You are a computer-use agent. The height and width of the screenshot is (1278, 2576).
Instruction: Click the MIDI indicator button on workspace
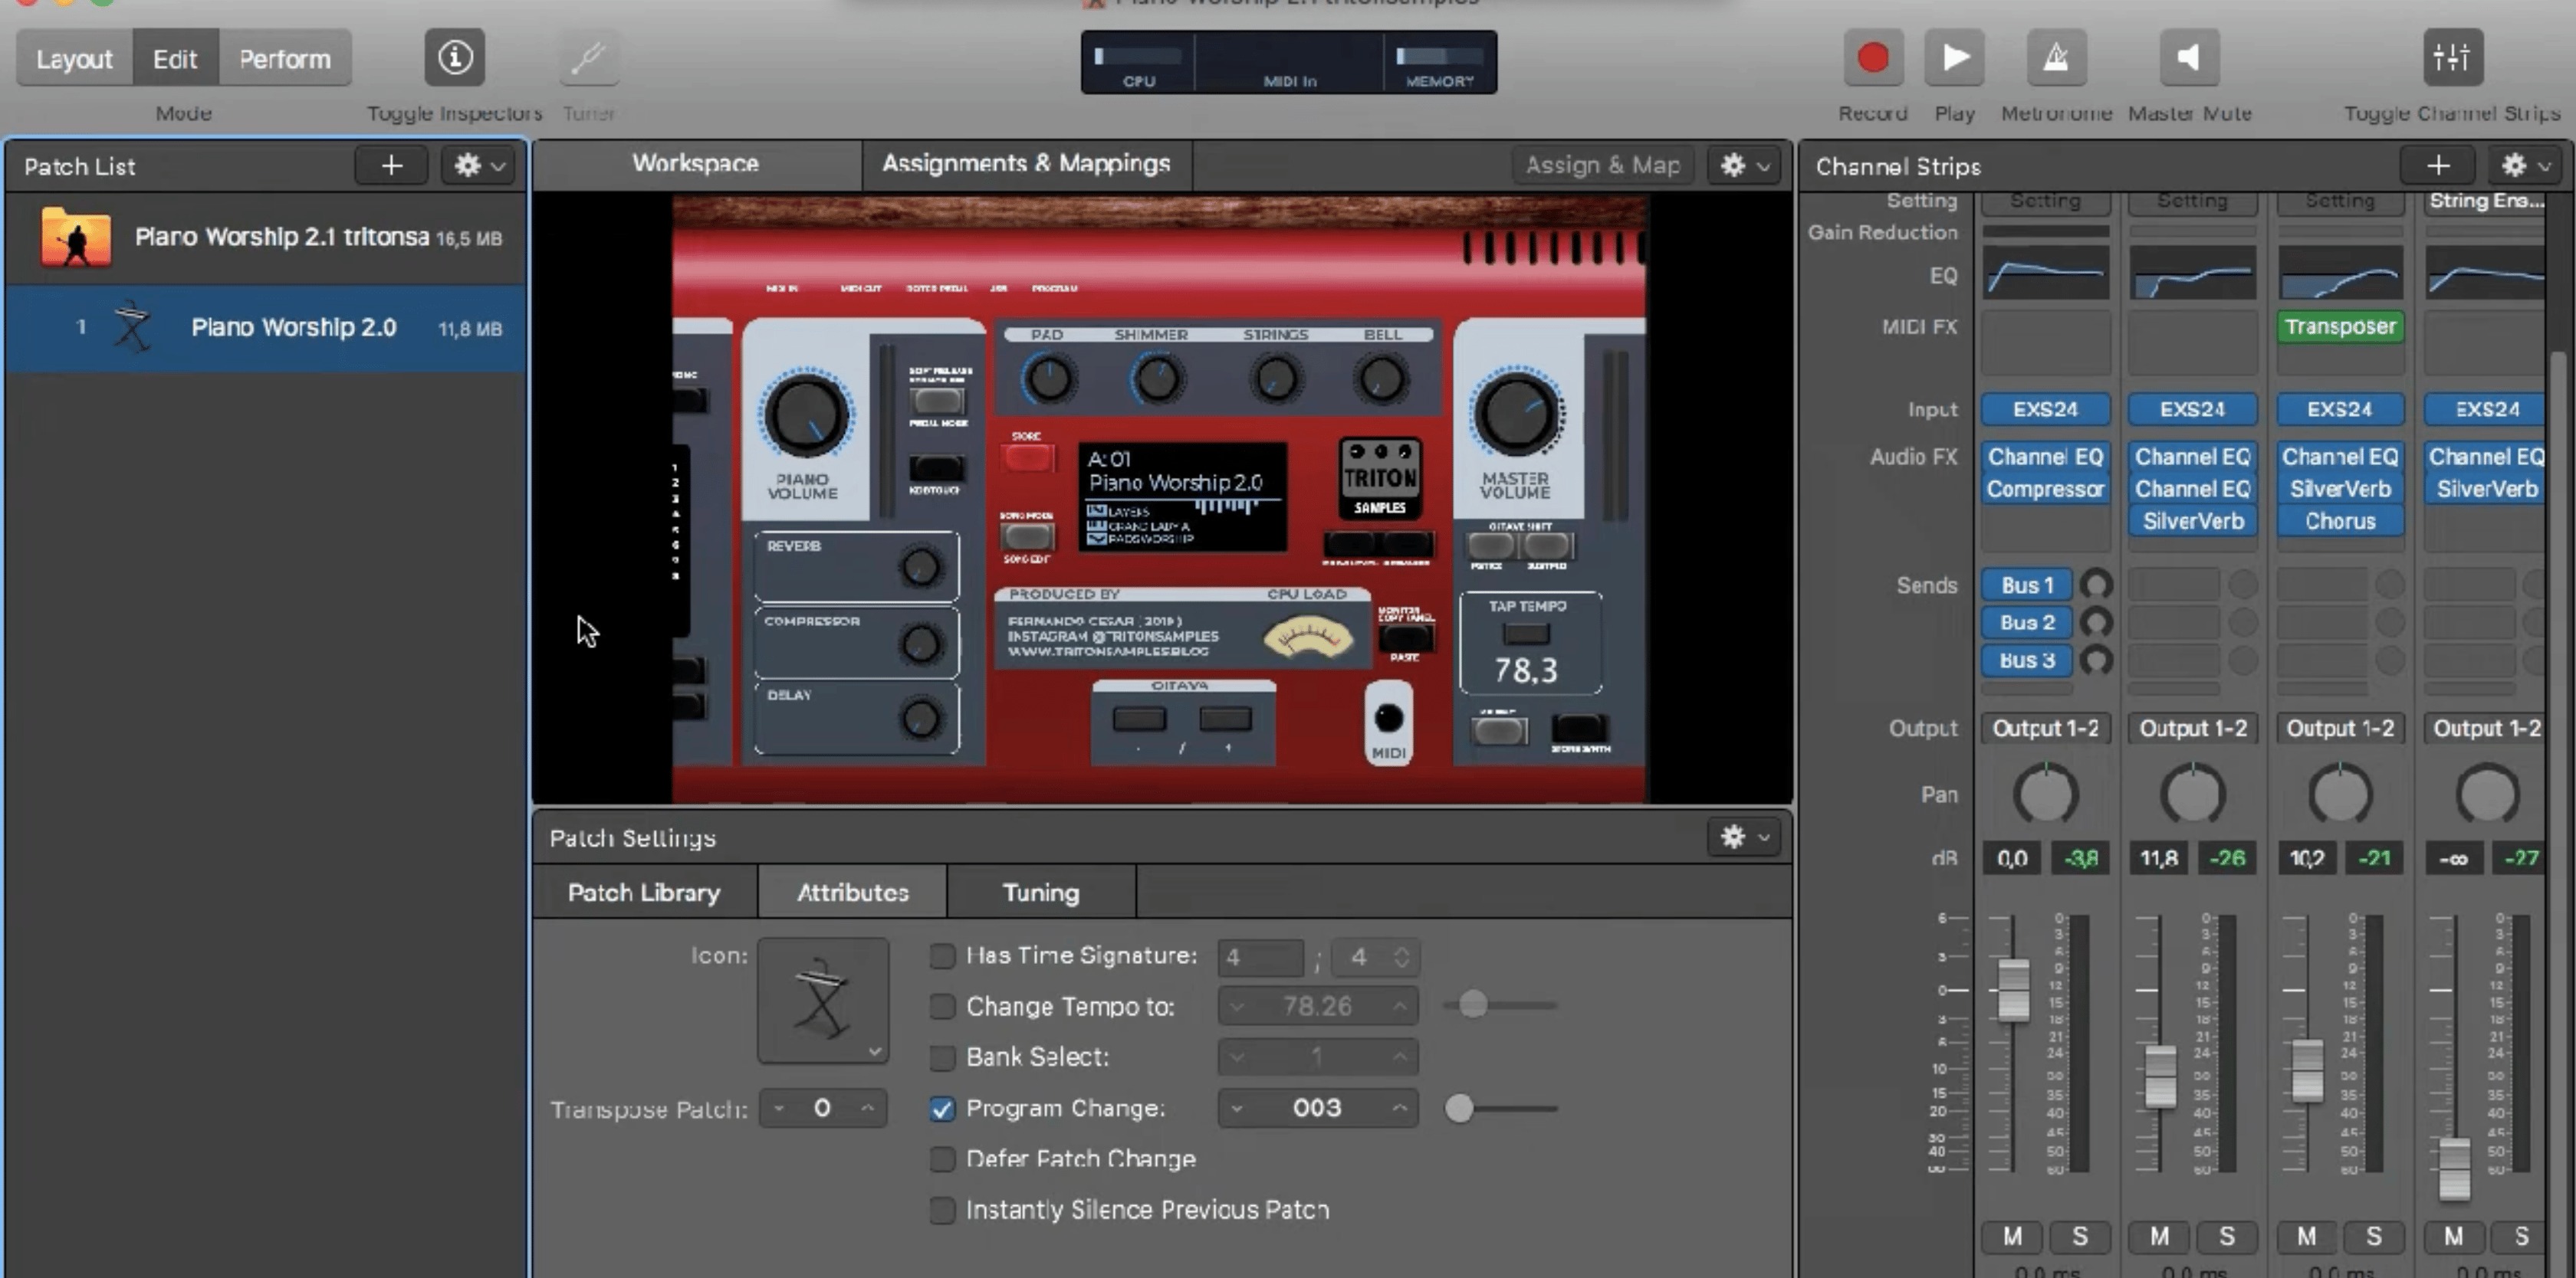click(1388, 723)
